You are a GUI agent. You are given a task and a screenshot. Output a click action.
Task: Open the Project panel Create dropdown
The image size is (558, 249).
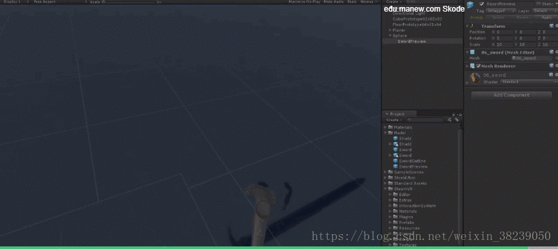(x=394, y=120)
